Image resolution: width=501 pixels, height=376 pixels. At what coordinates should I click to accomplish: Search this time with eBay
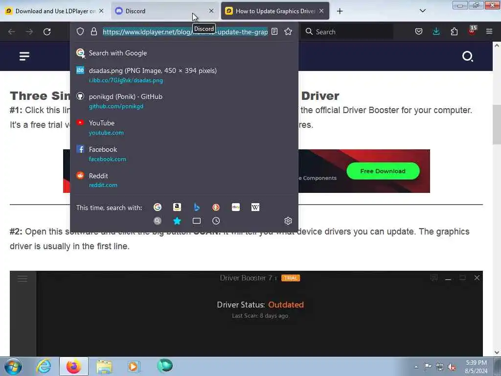pyautogui.click(x=236, y=207)
